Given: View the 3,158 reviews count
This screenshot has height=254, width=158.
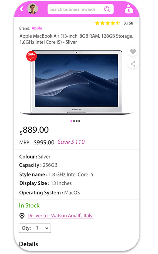Looking at the screenshot, I should coord(128,23).
